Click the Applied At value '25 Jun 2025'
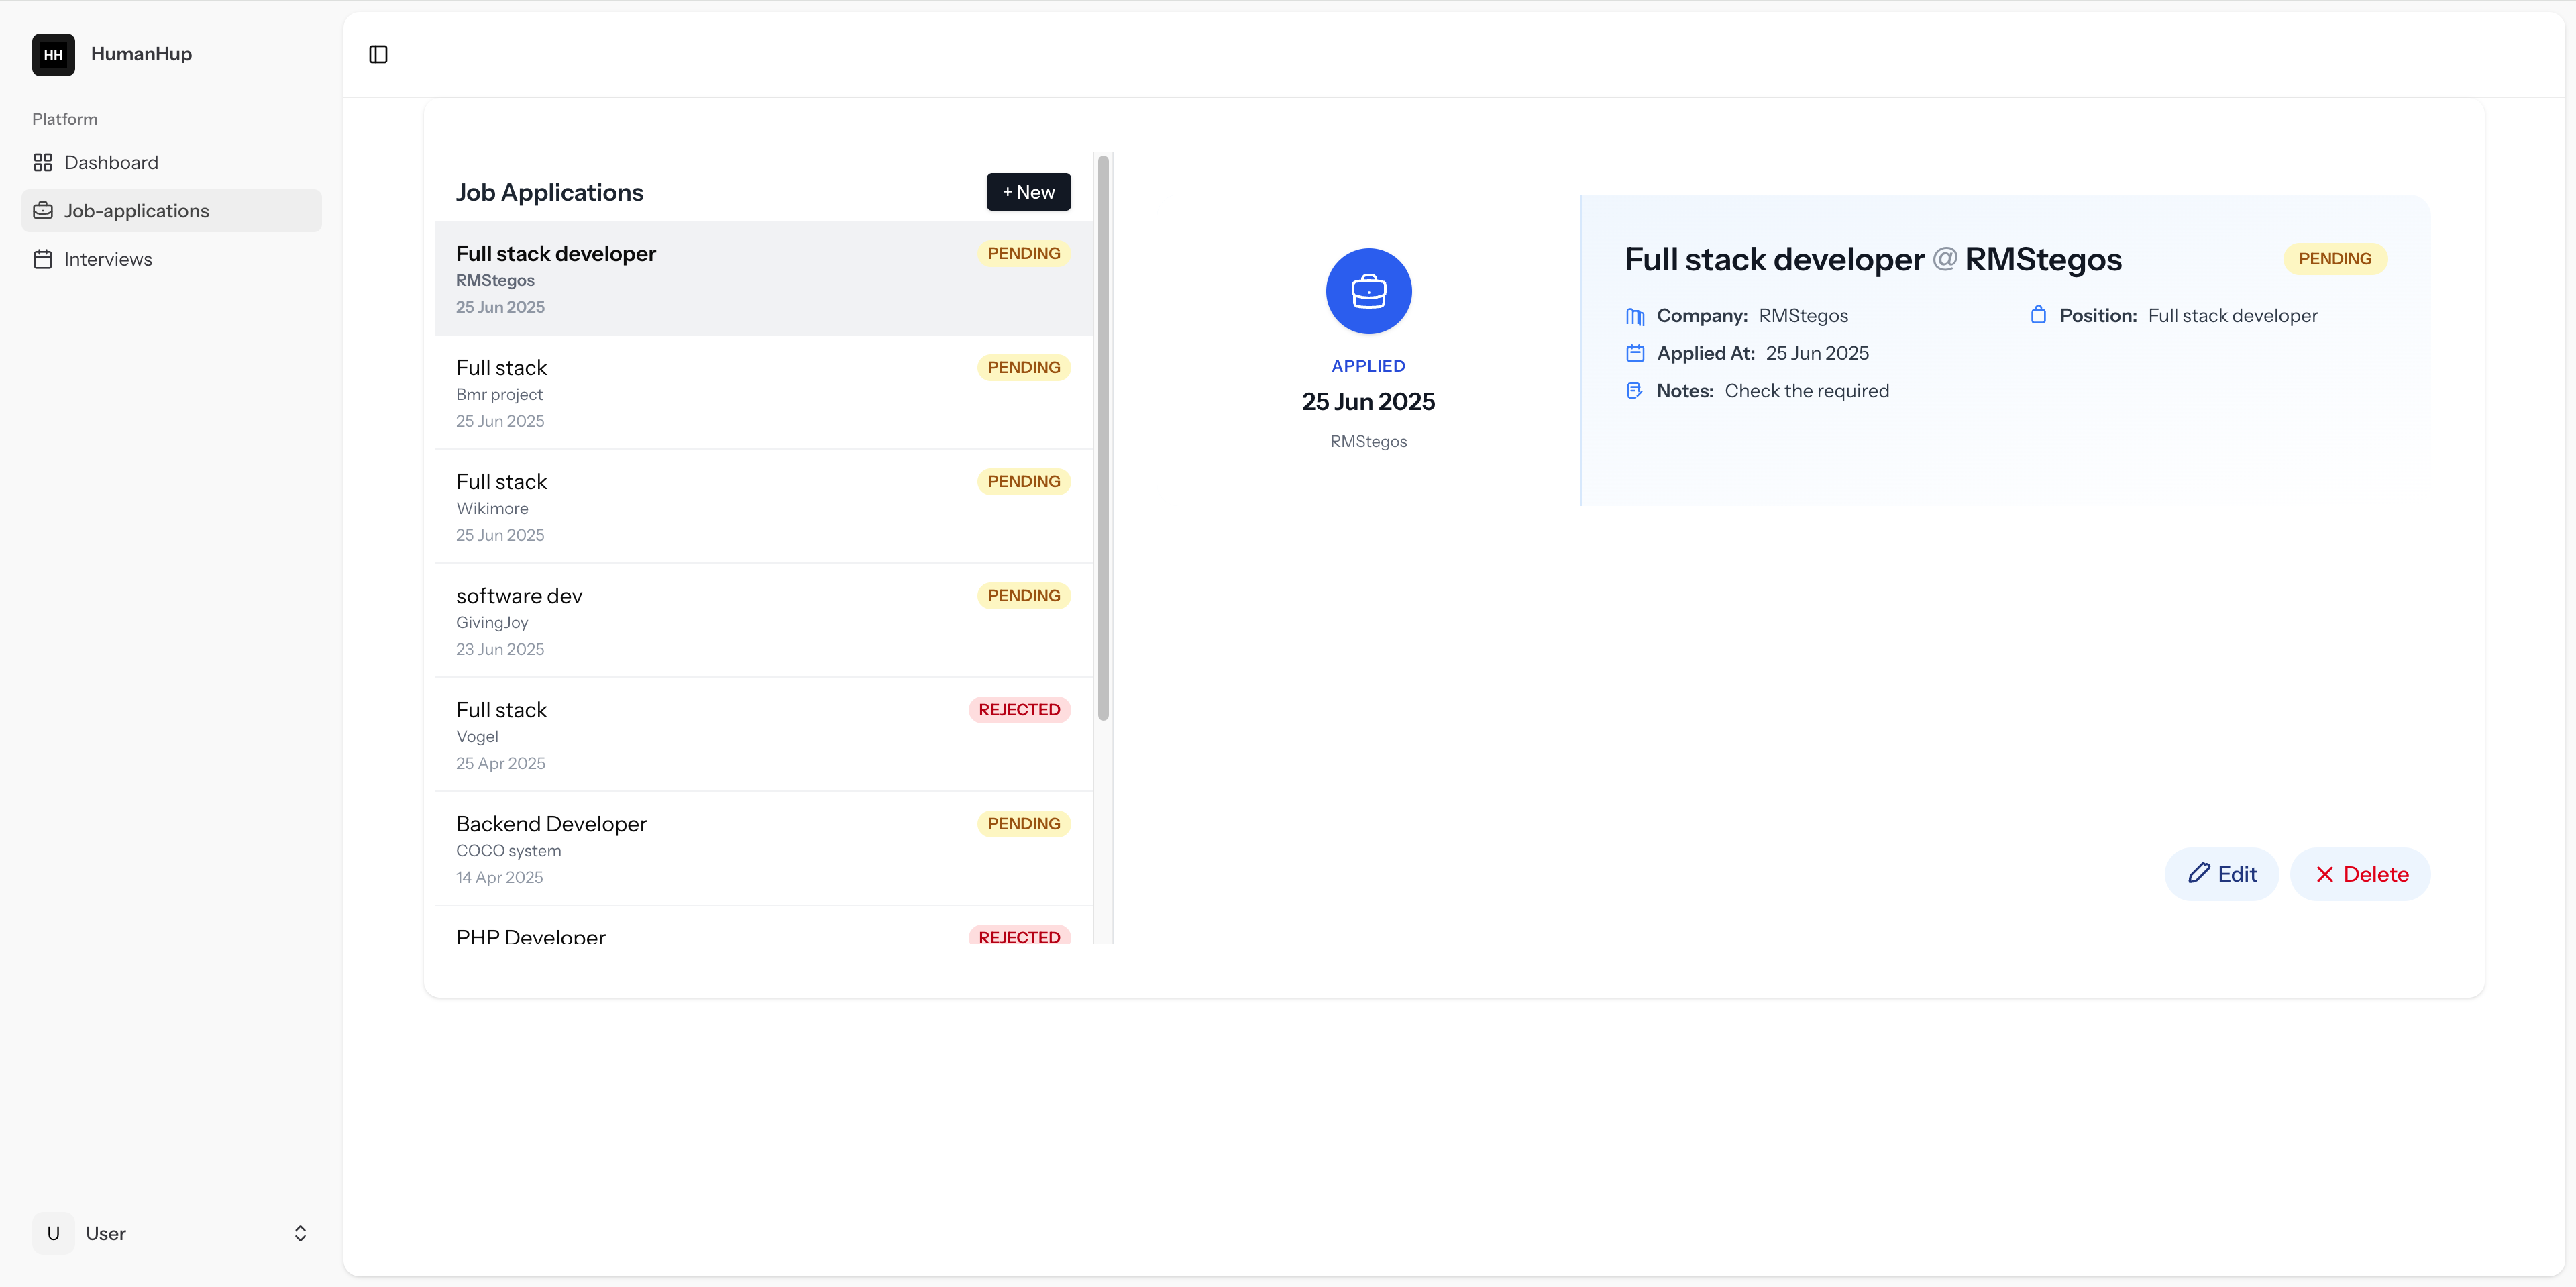This screenshot has height=1287, width=2576. tap(1817, 353)
